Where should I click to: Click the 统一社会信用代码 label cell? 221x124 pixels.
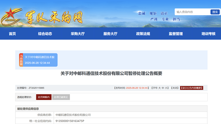[x=35, y=121]
